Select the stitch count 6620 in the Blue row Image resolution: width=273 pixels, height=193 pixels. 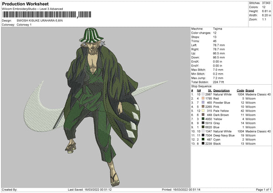208,127
